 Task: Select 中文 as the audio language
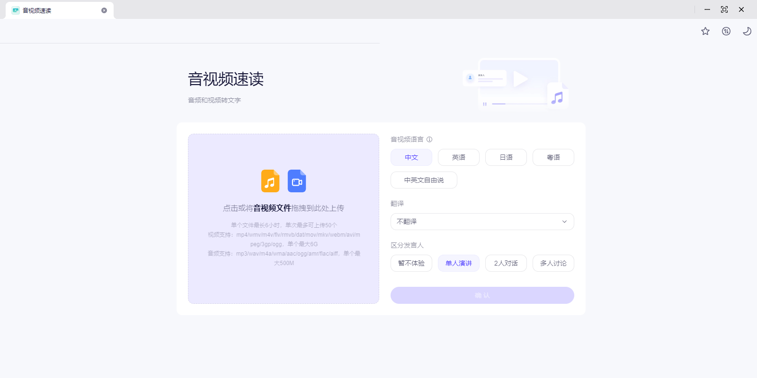(x=411, y=157)
